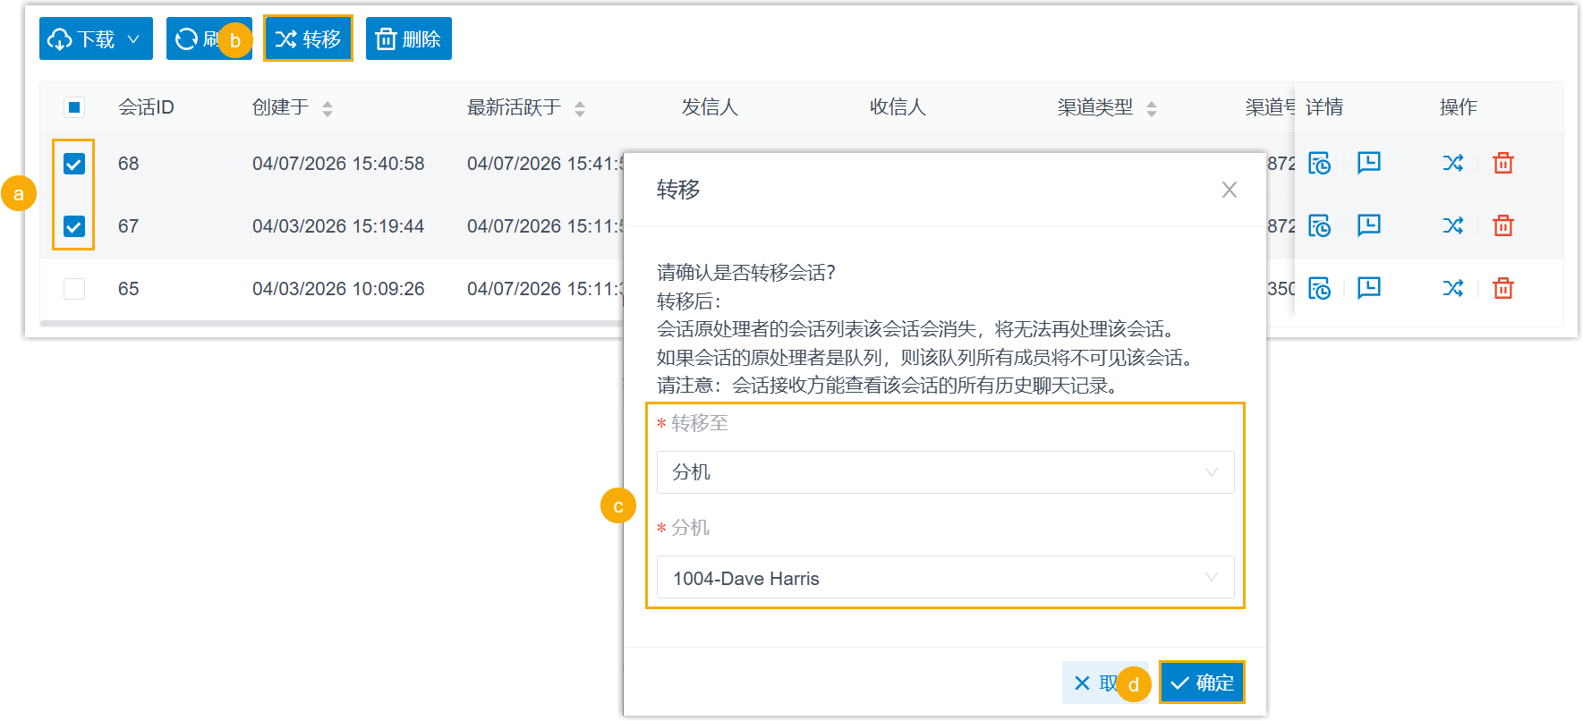Viewport: 1583px width, 721px height.
Task: Click the 转移 button in toolbar
Action: (x=308, y=39)
